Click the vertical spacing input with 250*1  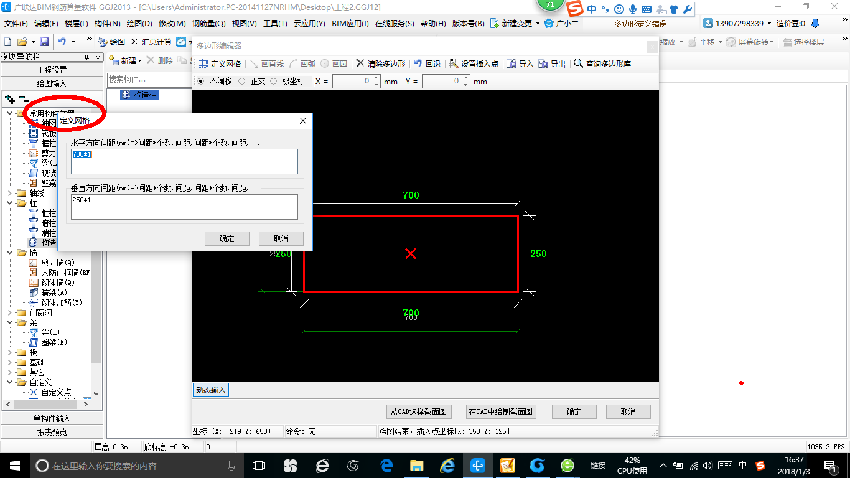tap(184, 207)
